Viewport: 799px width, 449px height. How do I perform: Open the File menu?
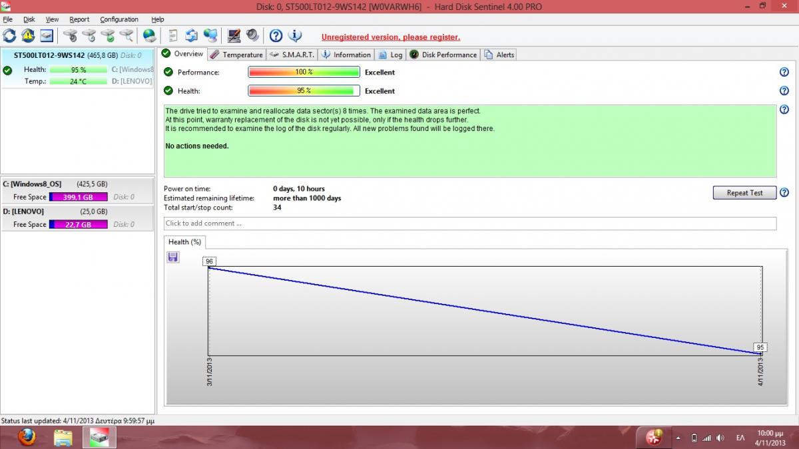point(7,19)
